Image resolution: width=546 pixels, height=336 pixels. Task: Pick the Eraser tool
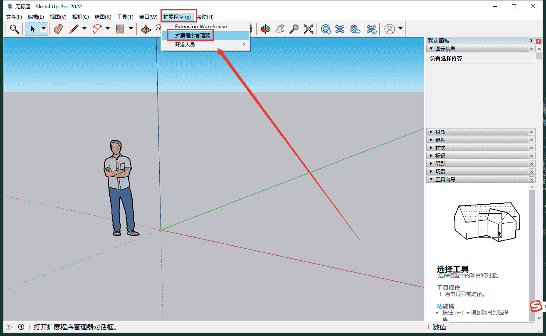pyautogui.click(x=58, y=29)
